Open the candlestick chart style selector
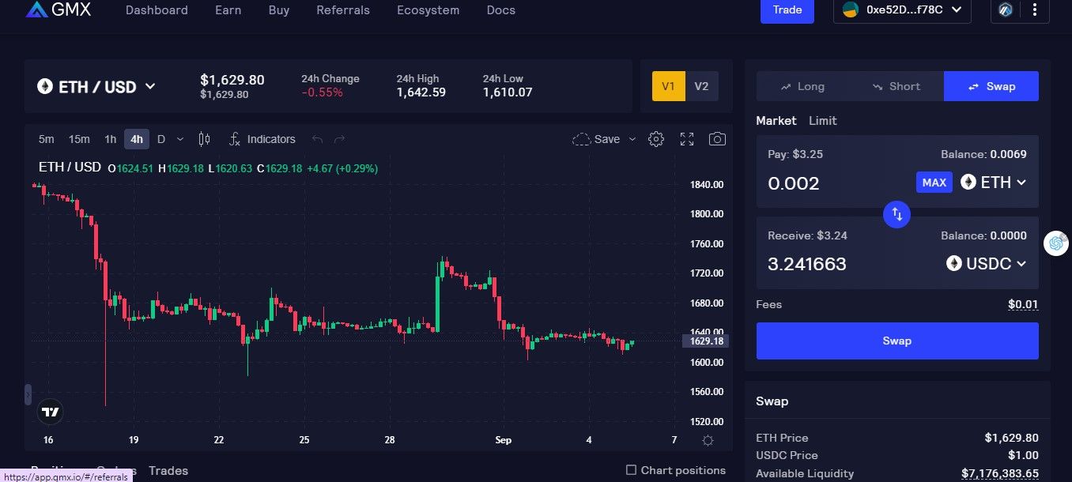Image resolution: width=1072 pixels, height=482 pixels. pyautogui.click(x=204, y=139)
